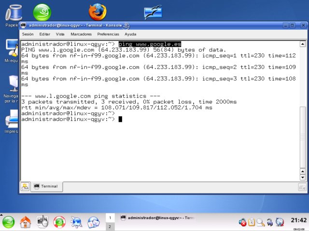Open the Editar menu

45,34
